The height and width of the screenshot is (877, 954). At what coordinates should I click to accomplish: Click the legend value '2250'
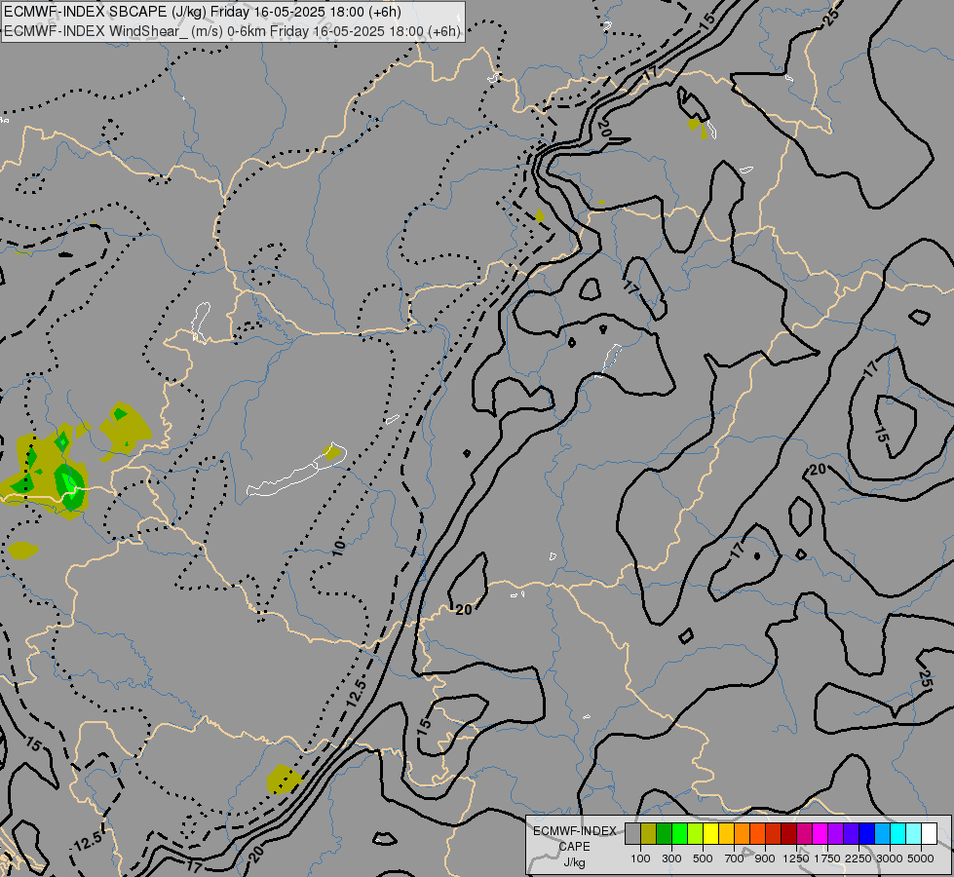tap(859, 858)
